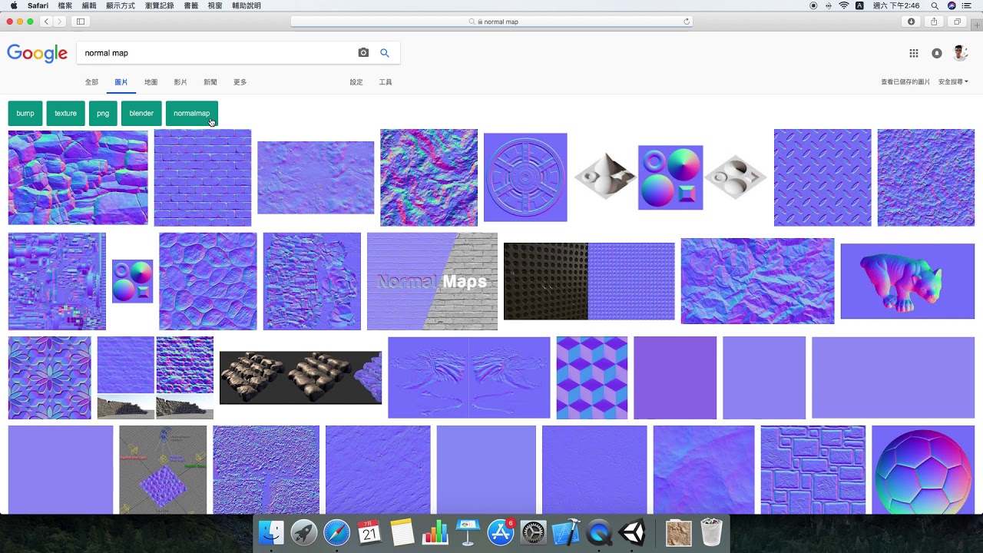Open Keynote from the Dock

468,532
